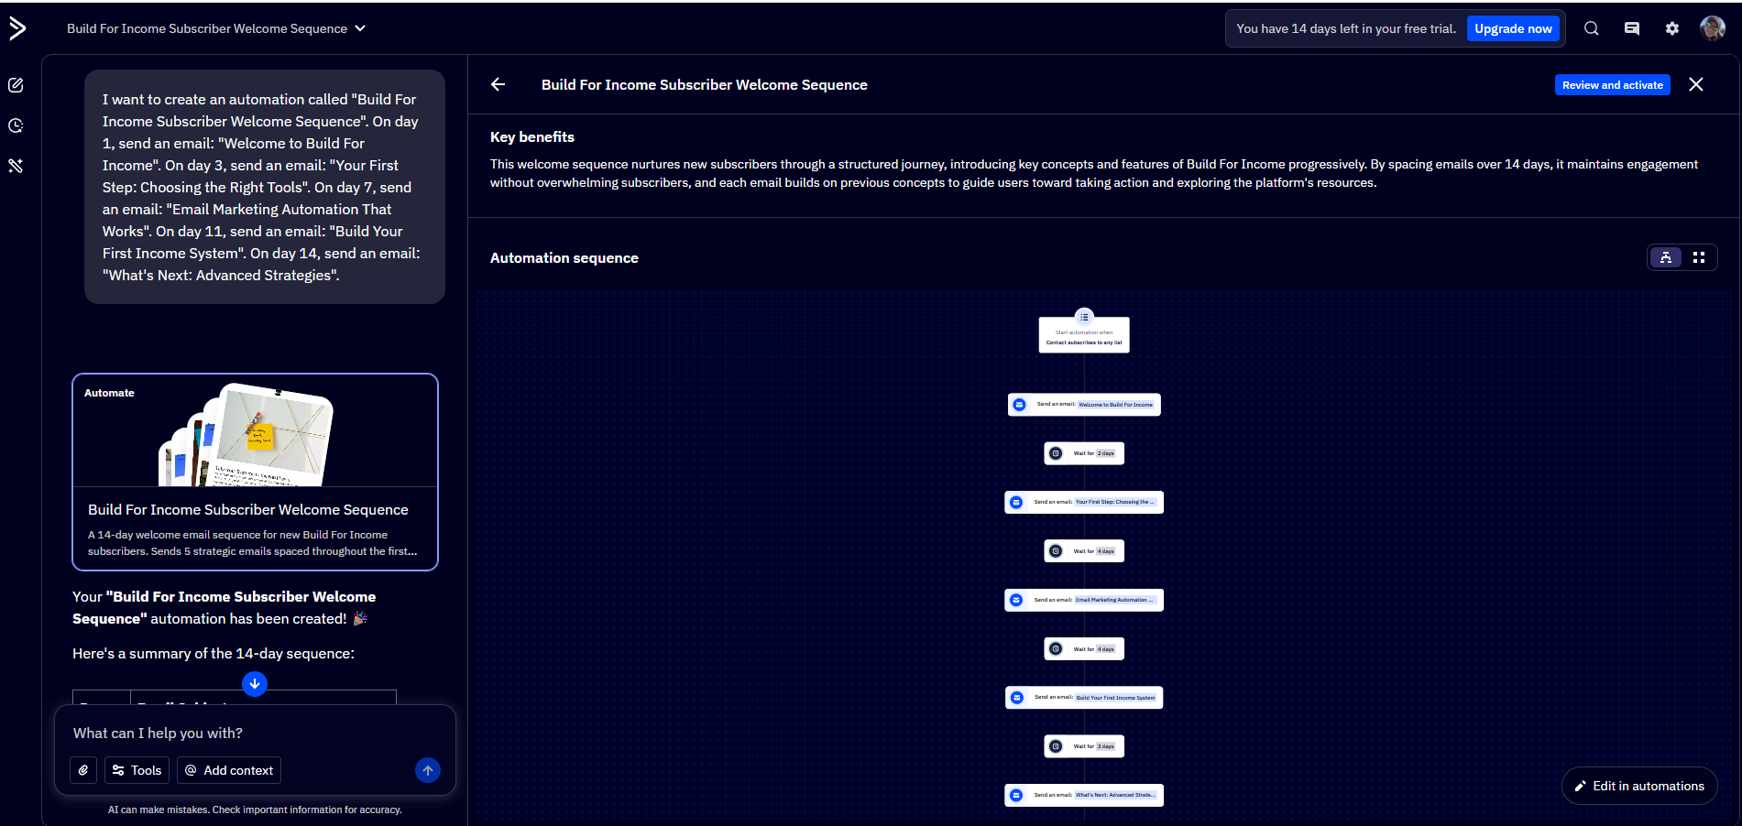Click Edit in automations button
Screen dimensions: 1742x826
coord(1638,786)
